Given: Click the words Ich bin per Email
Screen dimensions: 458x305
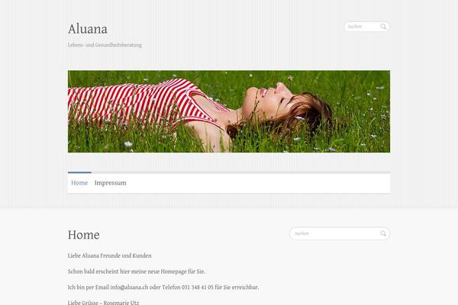Looking at the screenshot, I should click(89, 287).
